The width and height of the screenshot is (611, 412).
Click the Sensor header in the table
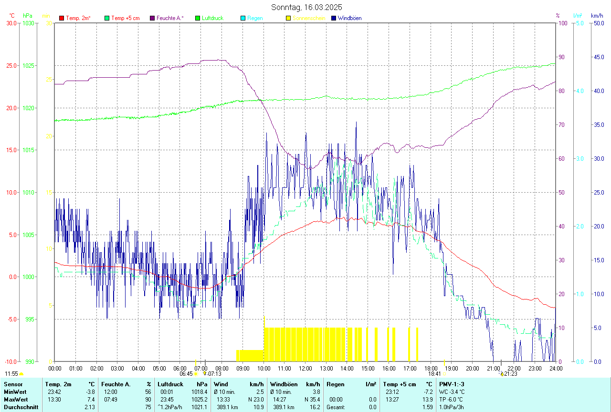coord(12,384)
